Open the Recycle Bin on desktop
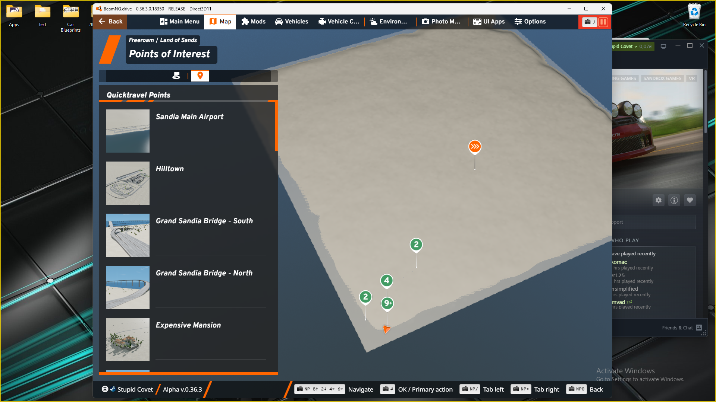Image resolution: width=716 pixels, height=402 pixels. tap(694, 15)
